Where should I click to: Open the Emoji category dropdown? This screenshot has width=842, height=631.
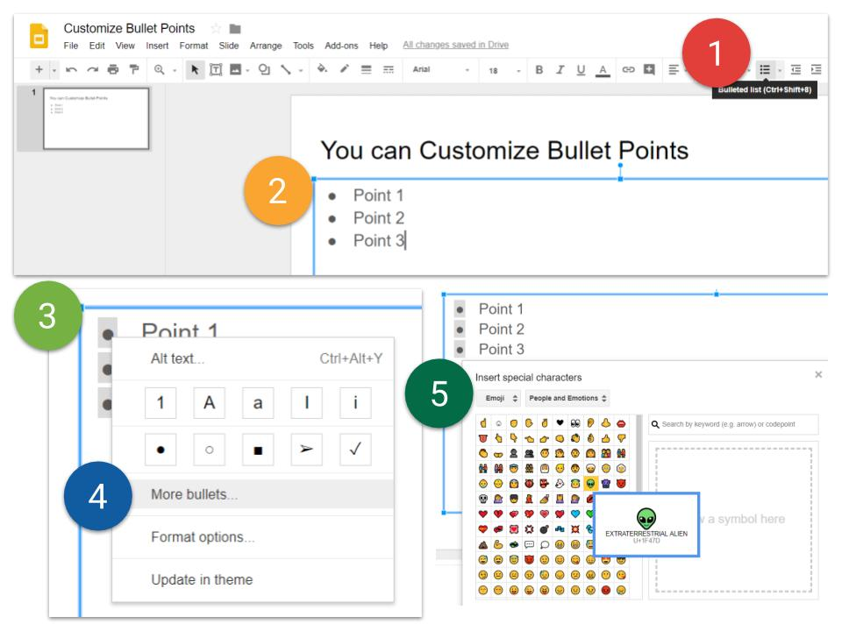click(499, 398)
